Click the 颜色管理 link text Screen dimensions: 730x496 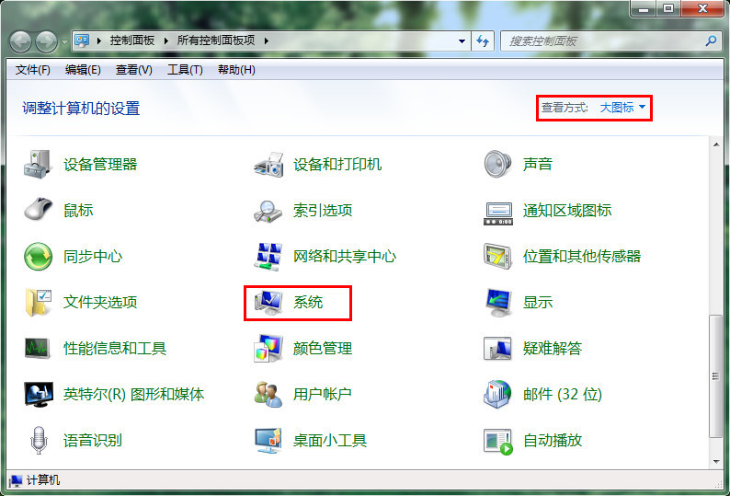coord(322,348)
